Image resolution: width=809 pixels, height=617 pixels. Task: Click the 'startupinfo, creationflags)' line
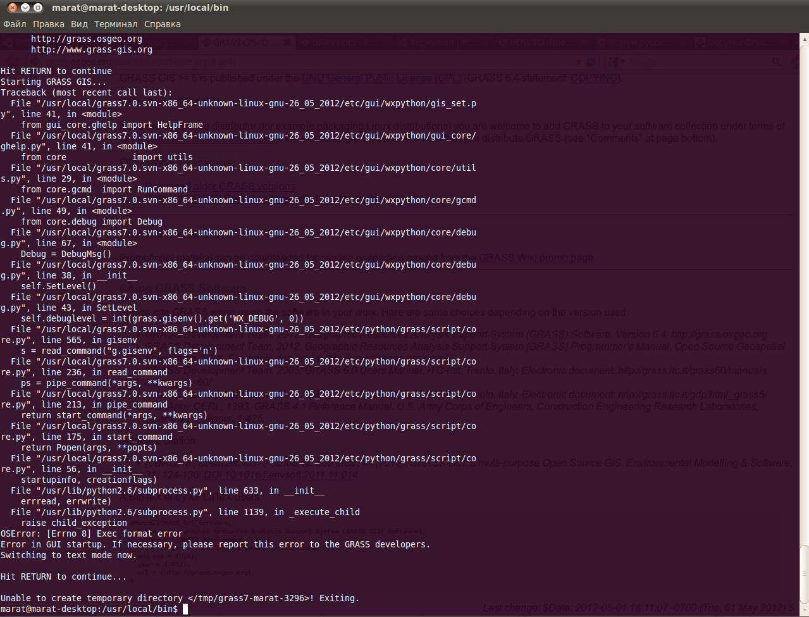tap(89, 480)
